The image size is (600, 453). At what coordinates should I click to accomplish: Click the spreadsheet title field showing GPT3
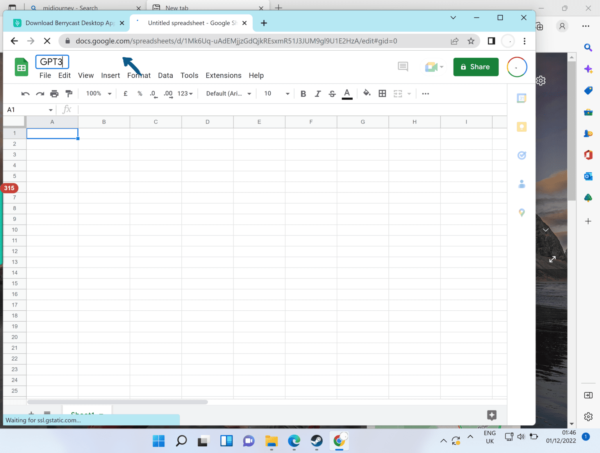coord(52,62)
